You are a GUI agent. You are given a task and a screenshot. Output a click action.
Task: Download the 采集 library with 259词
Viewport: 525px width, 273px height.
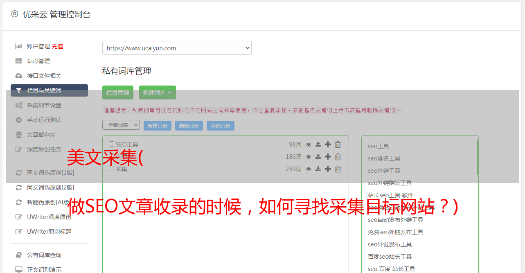click(318, 169)
